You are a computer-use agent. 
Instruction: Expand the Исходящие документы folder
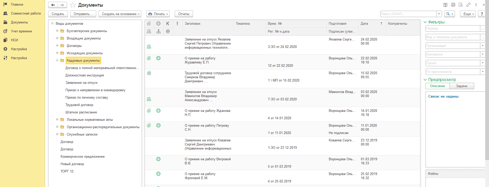(x=57, y=53)
